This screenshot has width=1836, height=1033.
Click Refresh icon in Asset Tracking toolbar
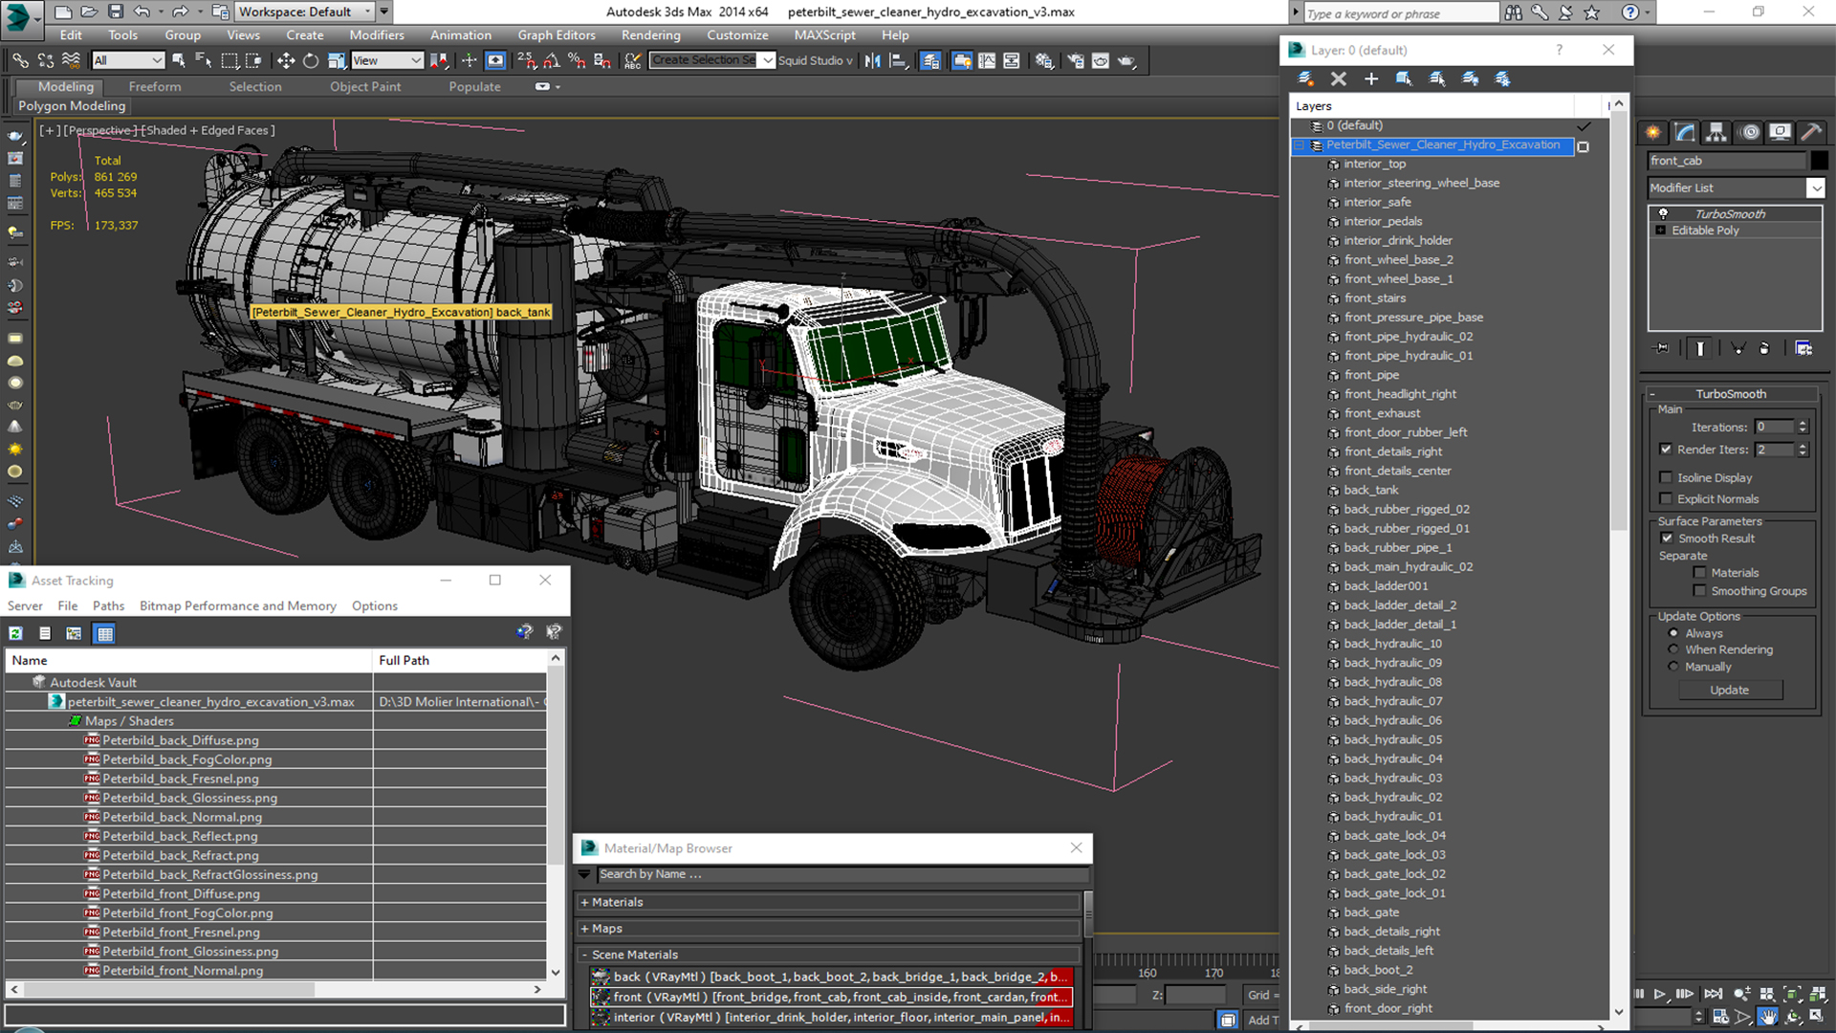pos(16,633)
